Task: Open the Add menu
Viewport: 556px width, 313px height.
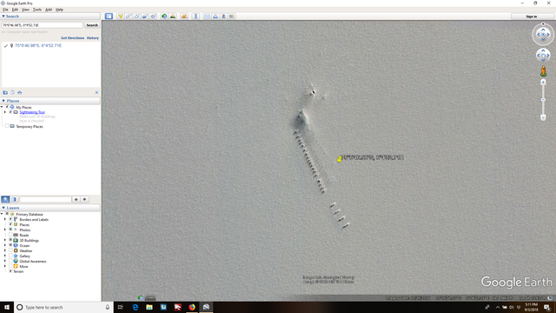Action: [x=49, y=10]
